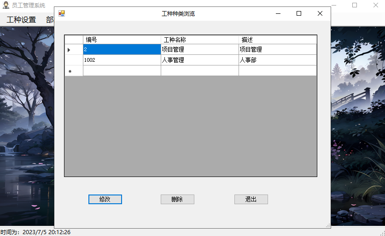Click the 员工管理系统 app icon
385x236 pixels.
pos(6,5)
